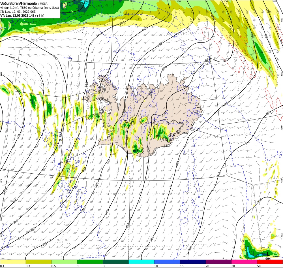
Task: Click the '0.5' legend value label
Action: tap(53, 266)
